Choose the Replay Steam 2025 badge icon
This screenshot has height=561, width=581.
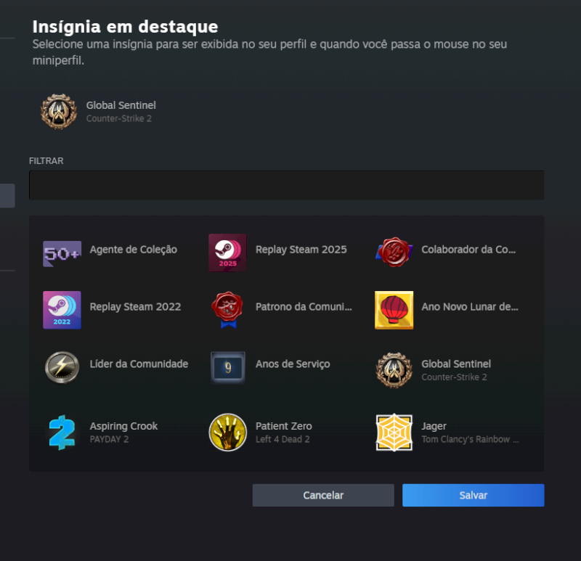point(227,253)
